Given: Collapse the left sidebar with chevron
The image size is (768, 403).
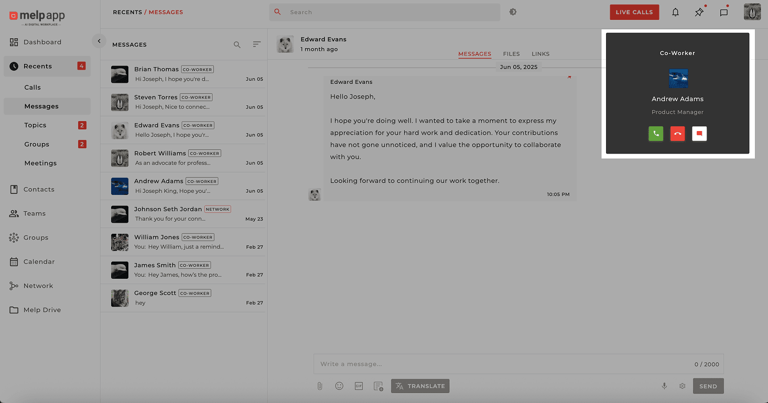Looking at the screenshot, I should pyautogui.click(x=99, y=41).
